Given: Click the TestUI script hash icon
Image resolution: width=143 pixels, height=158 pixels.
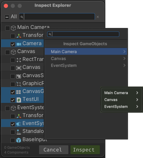Looking at the screenshot, I should (19, 100).
